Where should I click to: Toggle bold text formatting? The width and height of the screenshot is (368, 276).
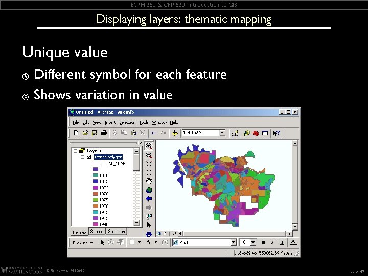pos(264,242)
